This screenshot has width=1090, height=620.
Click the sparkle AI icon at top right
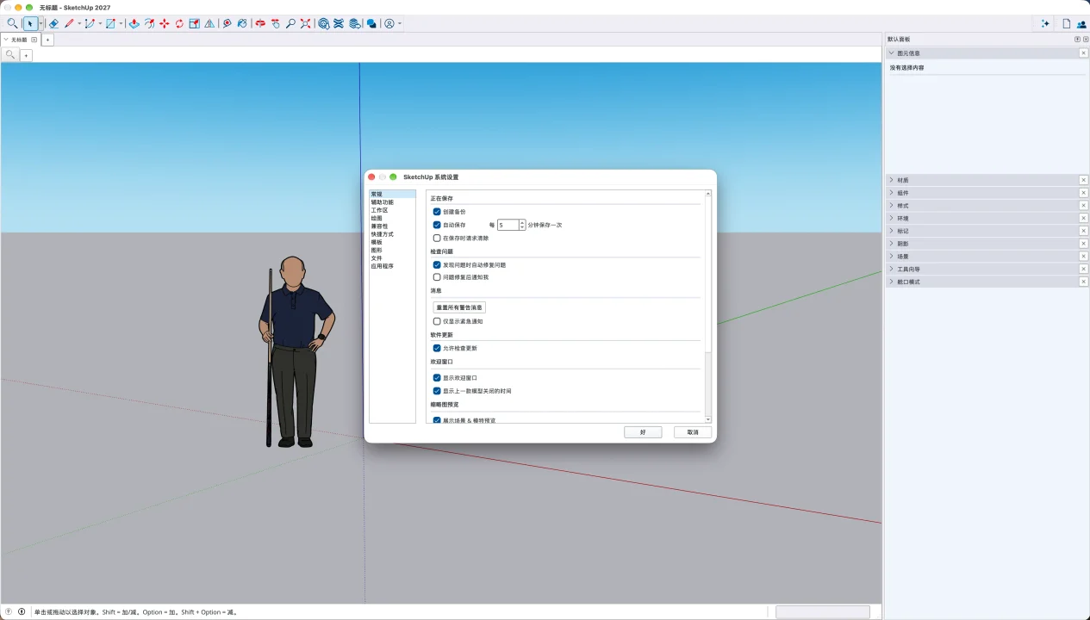coord(1045,24)
